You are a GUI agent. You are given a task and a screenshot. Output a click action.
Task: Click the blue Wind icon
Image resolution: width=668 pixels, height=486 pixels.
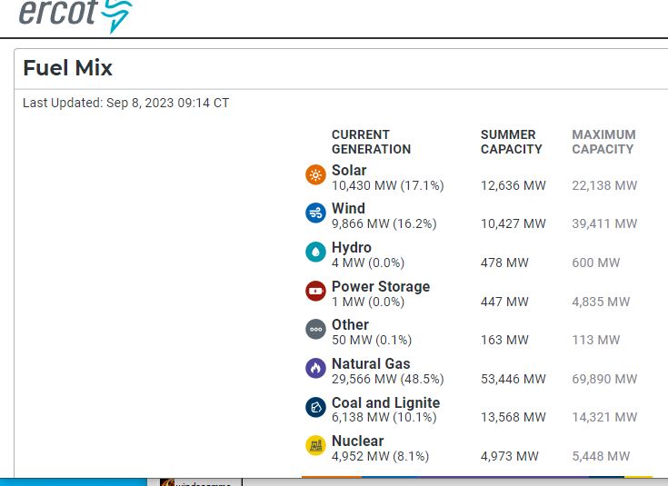[x=315, y=213]
